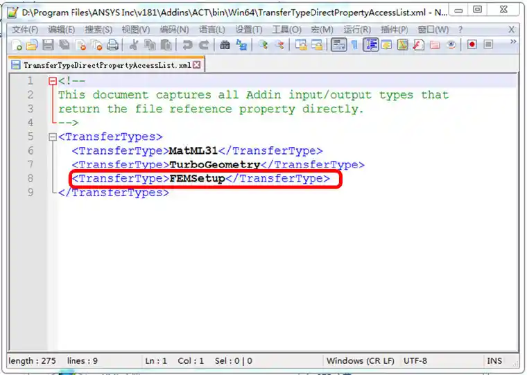Click the length : 275 status entry
The width and height of the screenshot is (527, 375).
pos(33,360)
